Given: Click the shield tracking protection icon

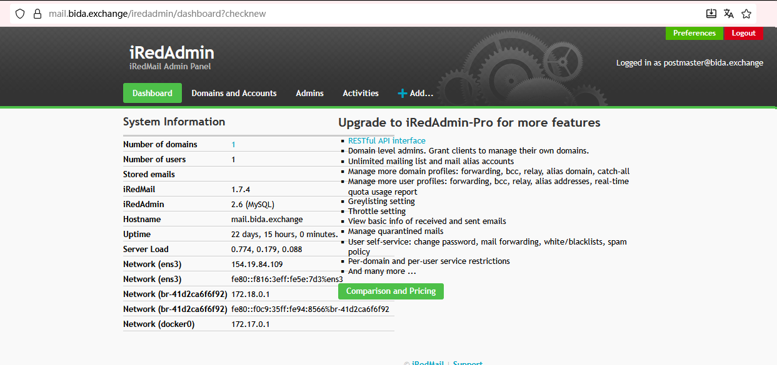Looking at the screenshot, I should (x=20, y=14).
